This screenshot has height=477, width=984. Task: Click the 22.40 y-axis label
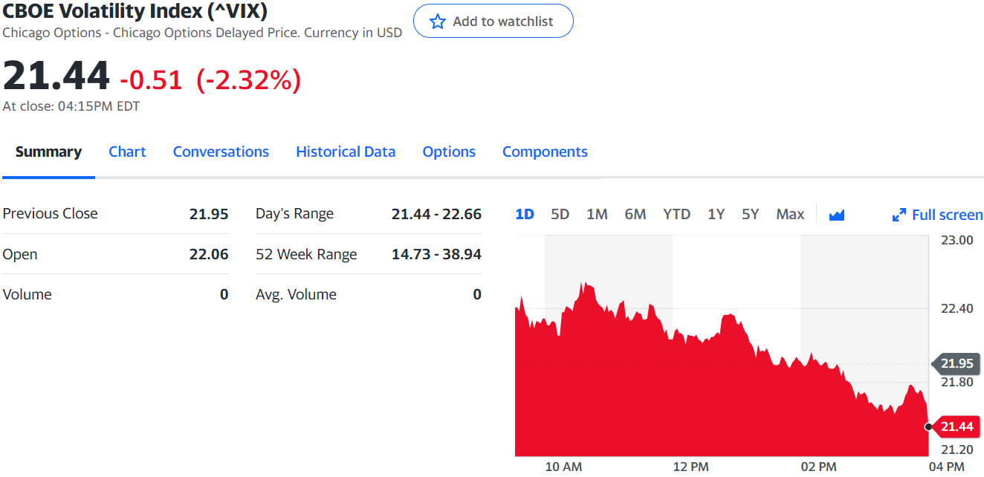tap(957, 308)
